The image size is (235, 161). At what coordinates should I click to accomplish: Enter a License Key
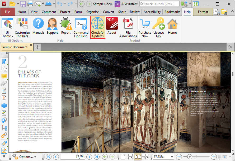point(158,28)
